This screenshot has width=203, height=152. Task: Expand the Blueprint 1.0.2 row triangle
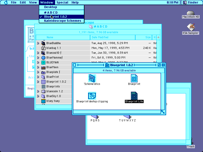pyautogui.click(x=38, y=82)
